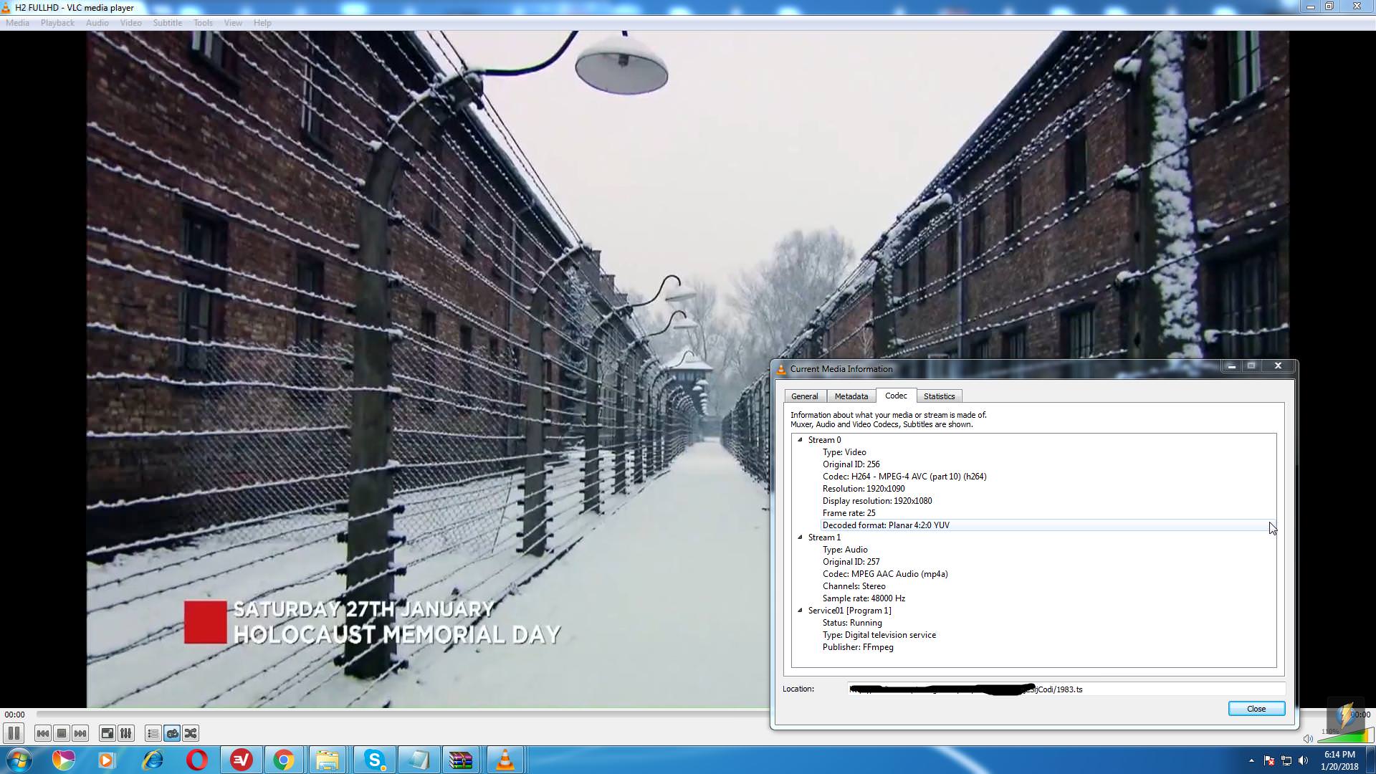
Task: Open the Windows Start menu
Action: 19,760
